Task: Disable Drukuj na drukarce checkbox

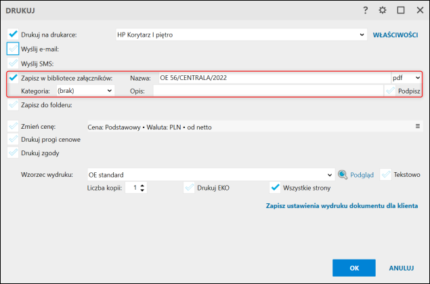Action: 13,34
